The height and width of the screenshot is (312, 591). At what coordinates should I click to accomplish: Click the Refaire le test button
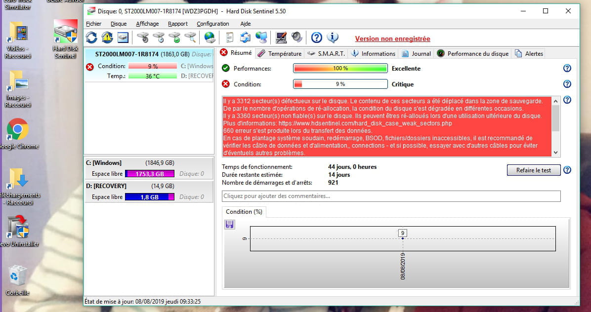(x=533, y=170)
